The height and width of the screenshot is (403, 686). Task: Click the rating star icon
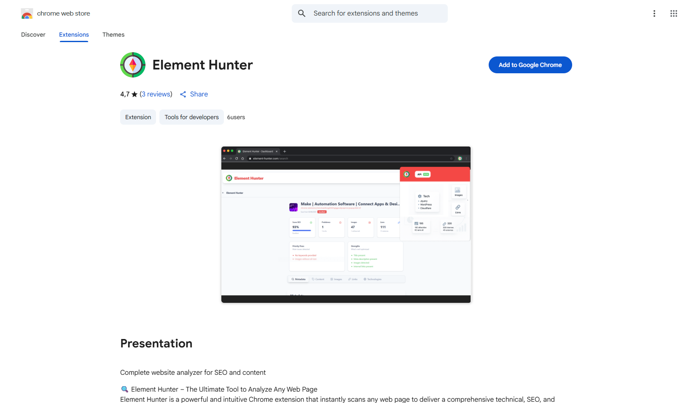pos(135,94)
